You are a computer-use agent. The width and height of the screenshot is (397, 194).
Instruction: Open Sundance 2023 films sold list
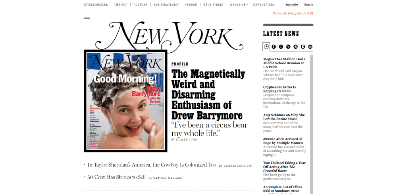point(282,189)
